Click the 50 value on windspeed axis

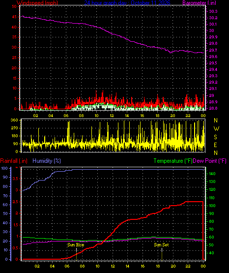[14, 6]
